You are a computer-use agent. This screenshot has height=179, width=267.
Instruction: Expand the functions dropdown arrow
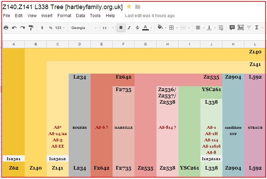(262, 28)
